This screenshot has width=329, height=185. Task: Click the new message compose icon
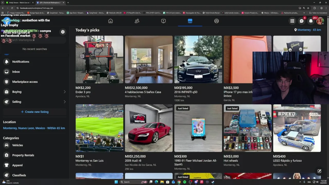pyautogui.click(x=319, y=171)
